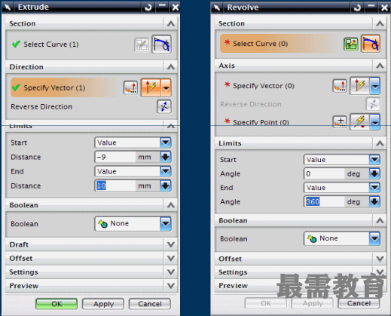Open Start Angle options arrow in Revolve
The height and width of the screenshot is (316, 391).
[x=374, y=173]
